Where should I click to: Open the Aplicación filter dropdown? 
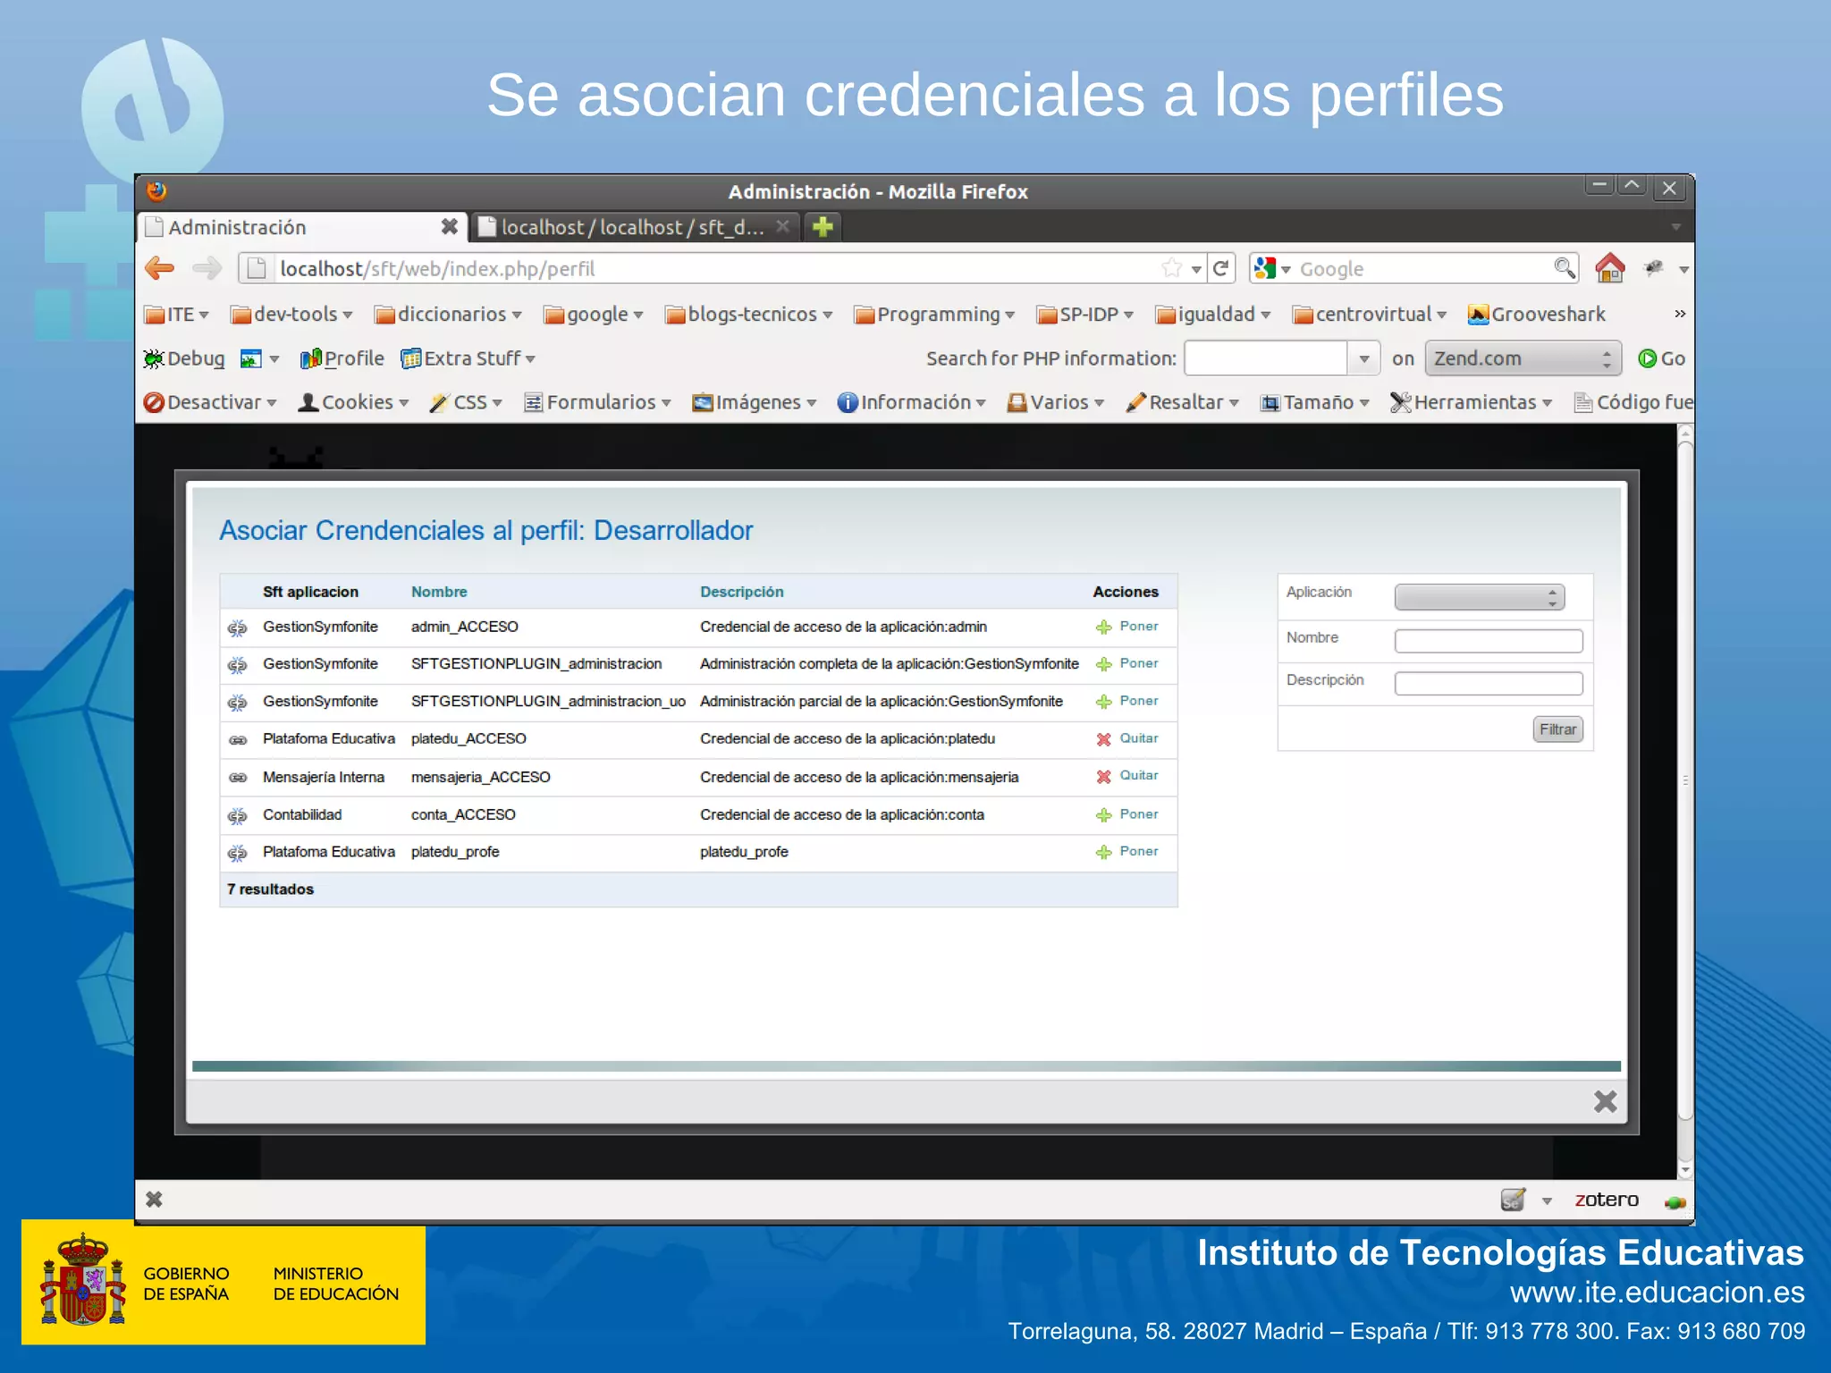pos(1480,597)
